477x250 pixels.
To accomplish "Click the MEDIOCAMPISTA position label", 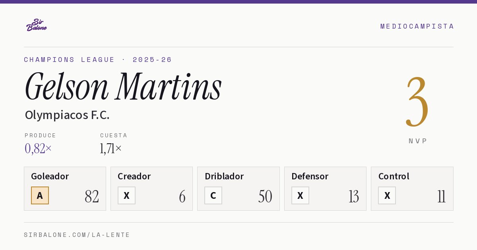I will [417, 26].
